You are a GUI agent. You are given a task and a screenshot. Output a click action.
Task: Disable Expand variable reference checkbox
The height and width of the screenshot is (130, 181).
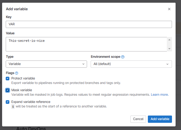[x=8, y=102]
